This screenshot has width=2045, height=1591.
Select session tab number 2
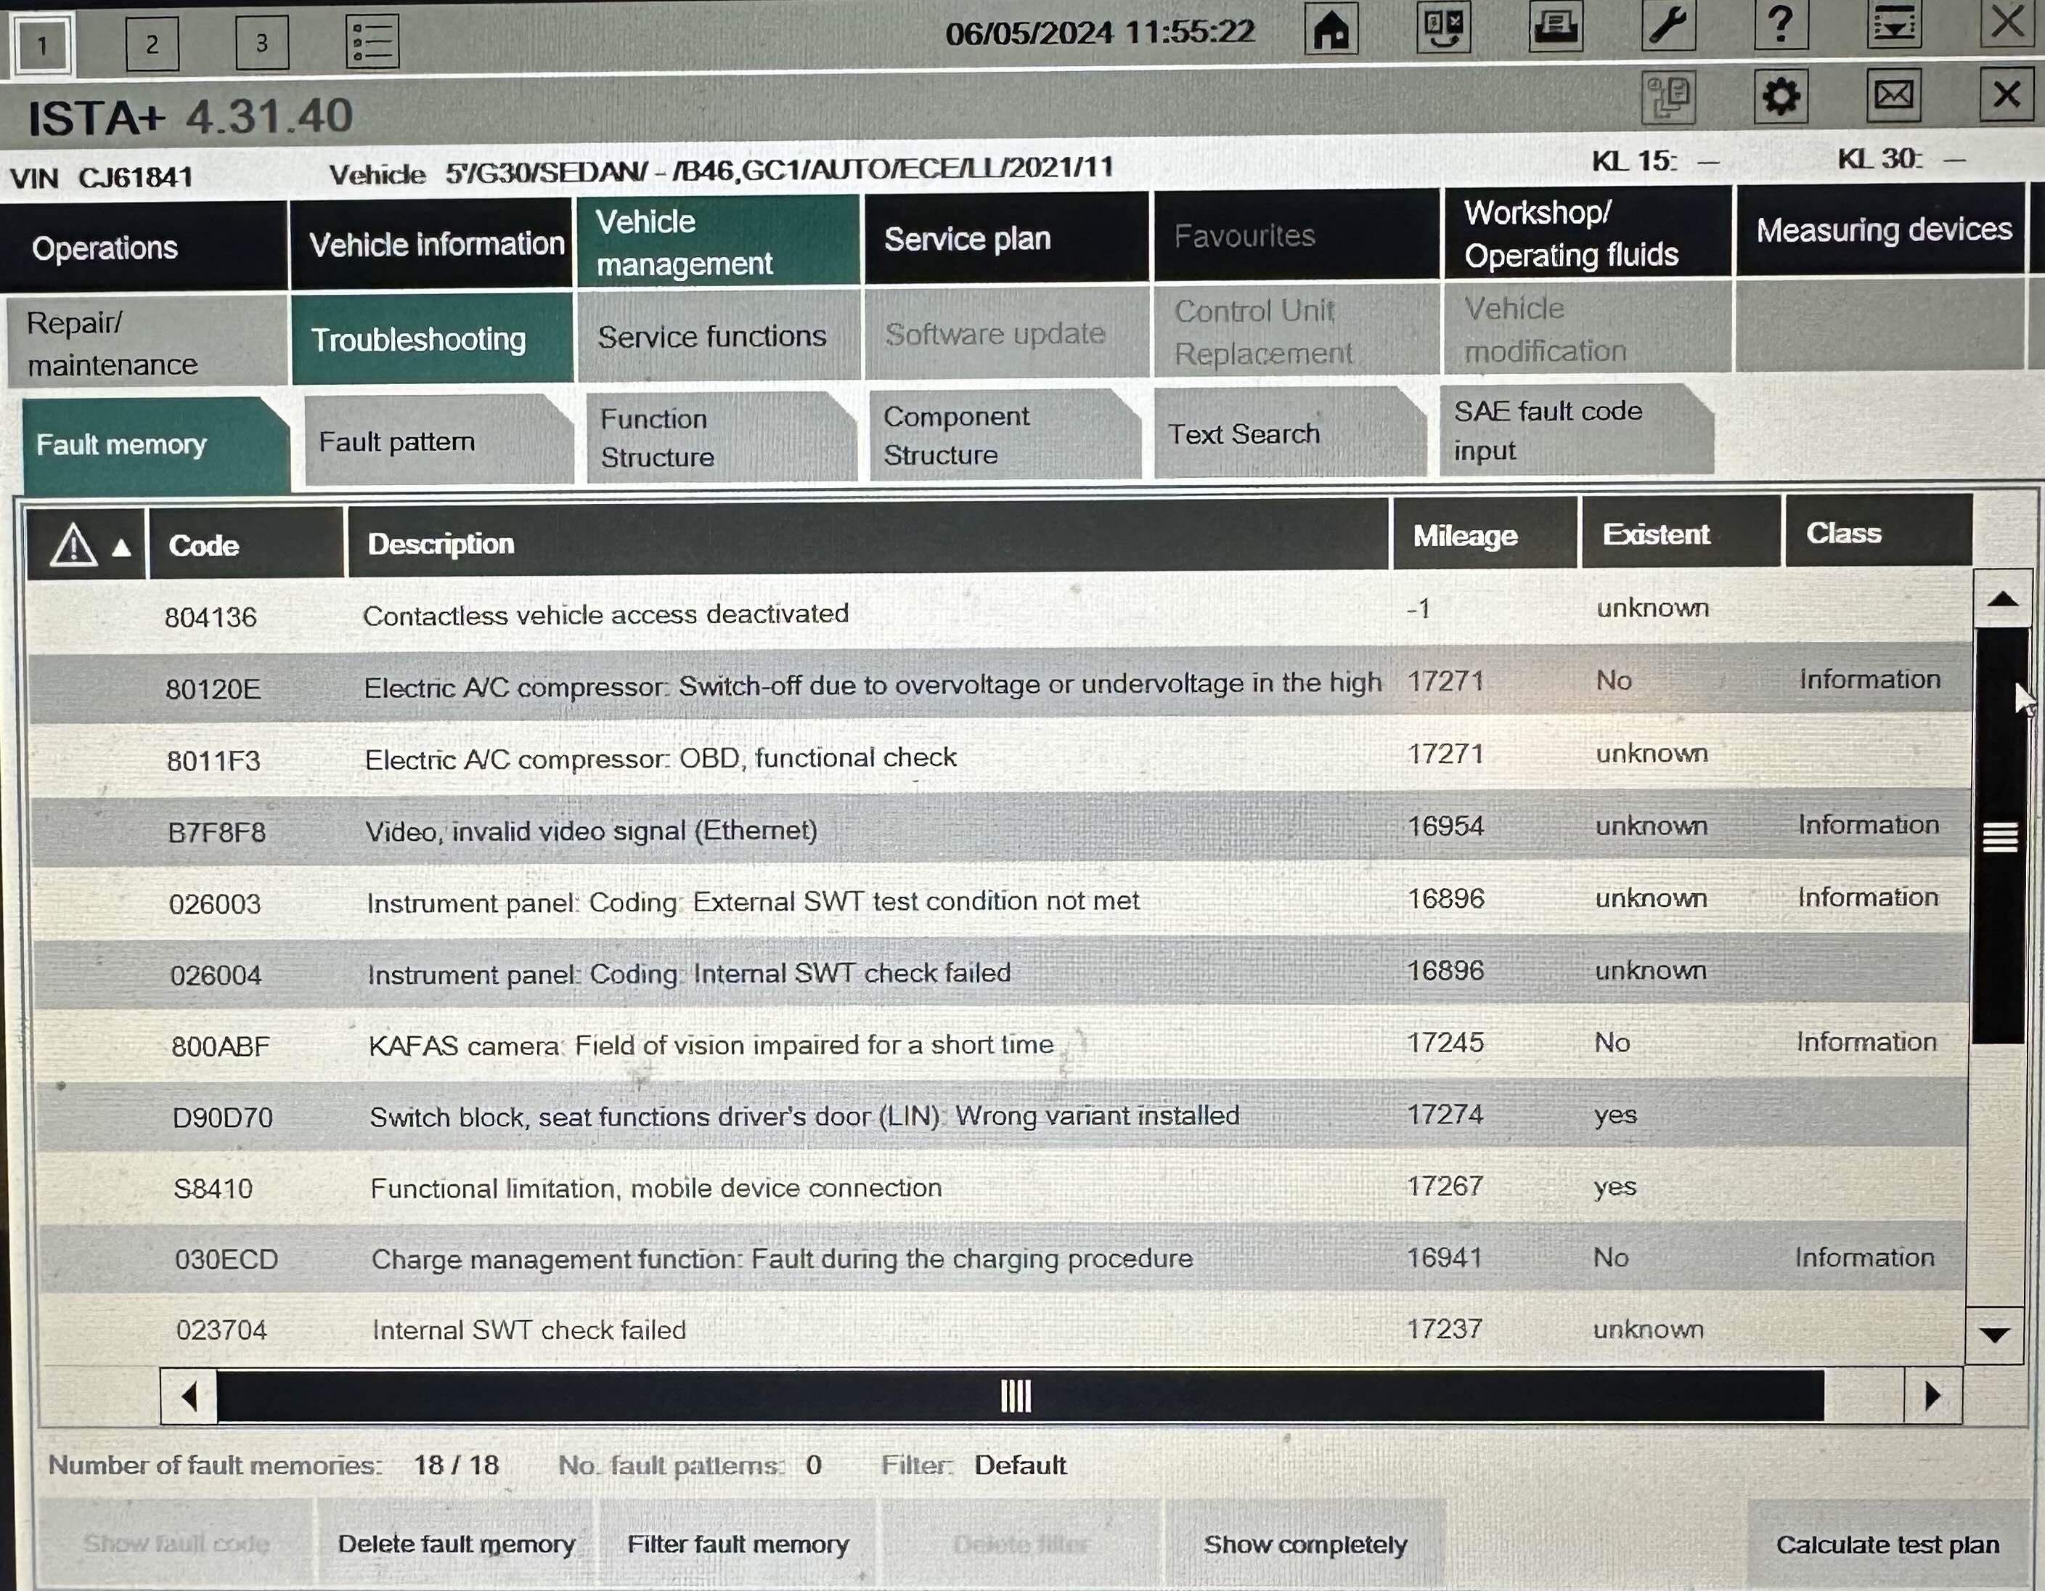152,43
